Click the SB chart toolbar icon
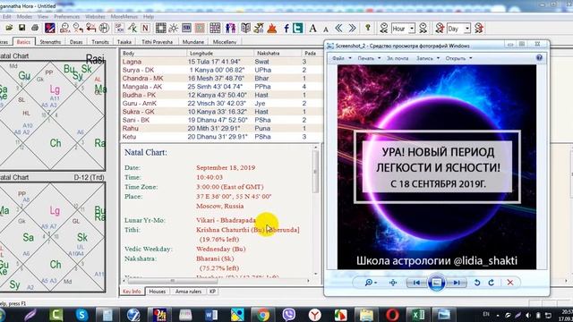This screenshot has width=573, height=322. (186, 28)
